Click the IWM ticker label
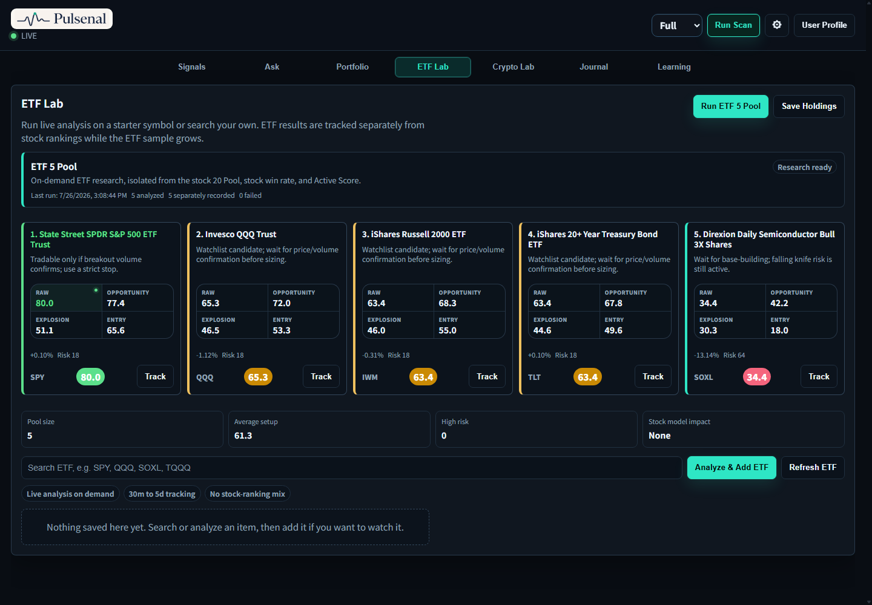872x605 pixels. click(x=370, y=377)
